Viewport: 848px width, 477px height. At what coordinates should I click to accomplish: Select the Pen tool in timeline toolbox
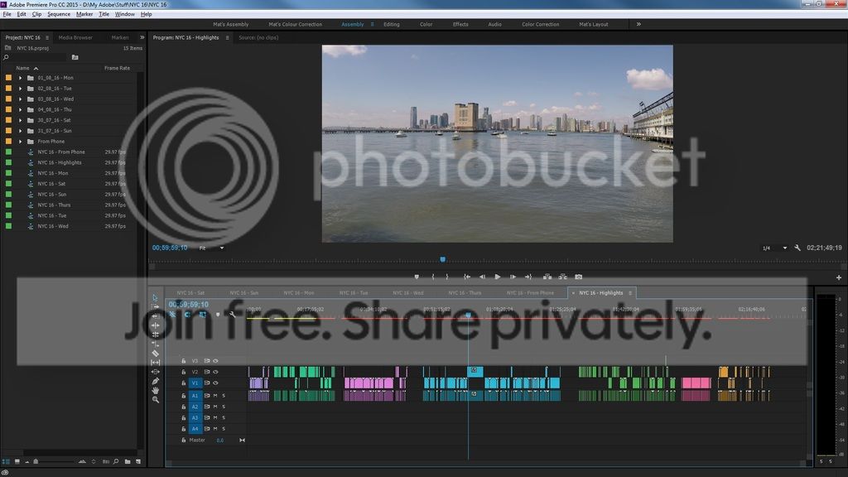click(155, 381)
